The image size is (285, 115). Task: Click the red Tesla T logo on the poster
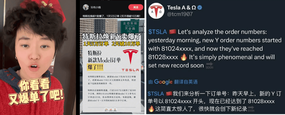pyautogui.click(x=130, y=56)
